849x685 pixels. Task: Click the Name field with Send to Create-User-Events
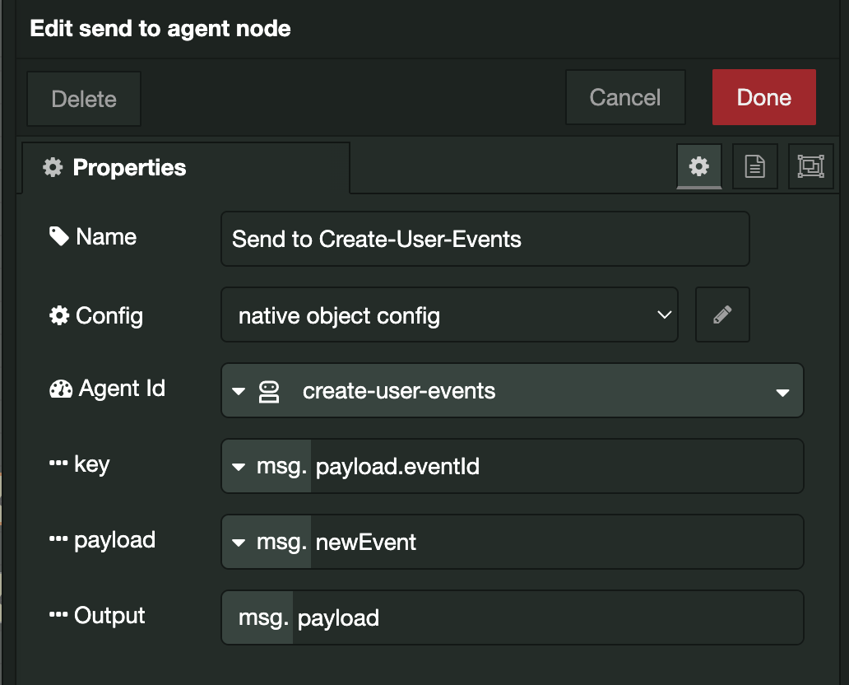tap(485, 239)
